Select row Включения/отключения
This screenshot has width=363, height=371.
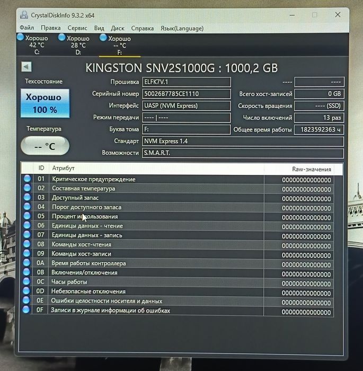pos(178,273)
